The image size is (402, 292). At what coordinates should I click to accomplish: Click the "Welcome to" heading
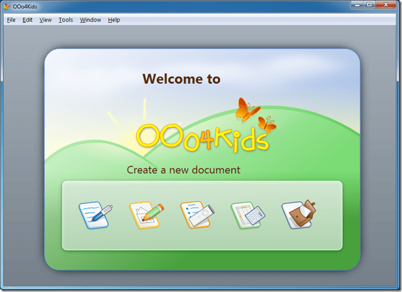click(181, 79)
